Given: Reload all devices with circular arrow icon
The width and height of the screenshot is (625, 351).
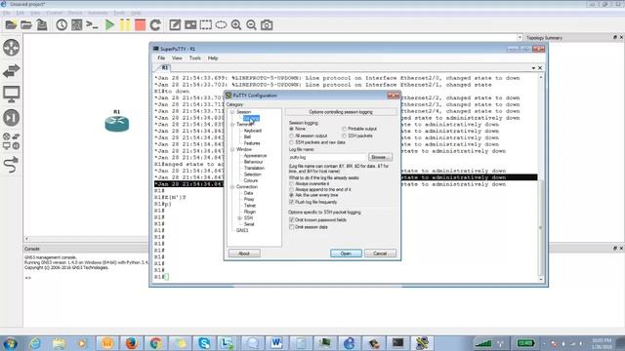Looking at the screenshot, I should click(x=155, y=25).
